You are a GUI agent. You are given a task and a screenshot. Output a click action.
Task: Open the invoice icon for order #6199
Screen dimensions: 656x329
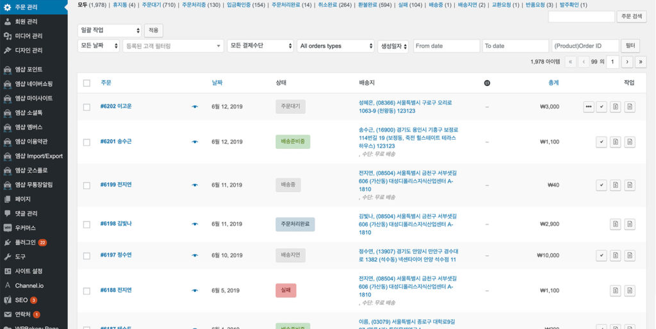click(x=616, y=185)
